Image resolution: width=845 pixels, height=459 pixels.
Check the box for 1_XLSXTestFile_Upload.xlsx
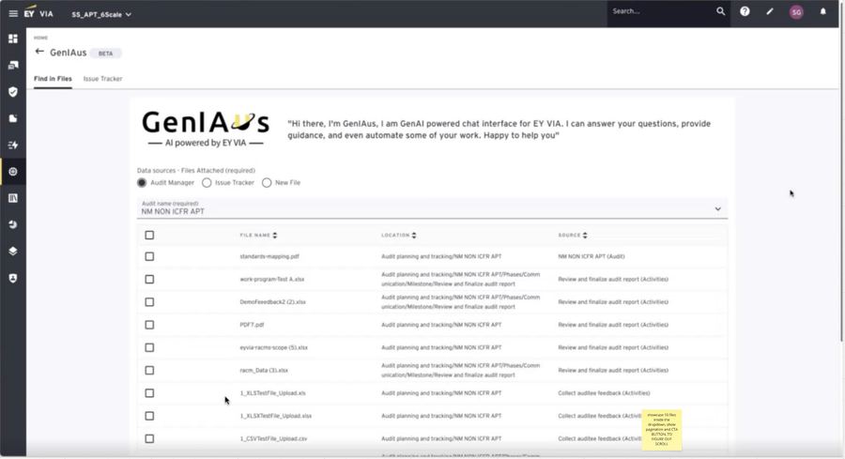(x=149, y=416)
